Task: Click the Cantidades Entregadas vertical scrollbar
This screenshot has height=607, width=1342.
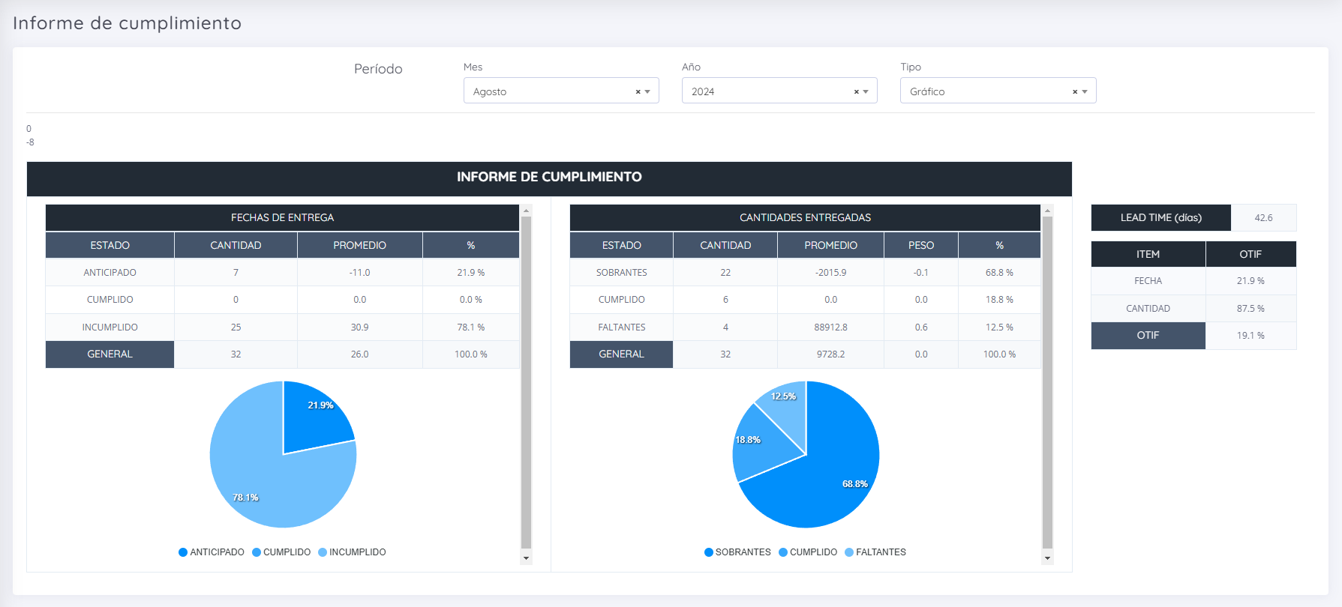Action: pyautogui.click(x=1047, y=383)
